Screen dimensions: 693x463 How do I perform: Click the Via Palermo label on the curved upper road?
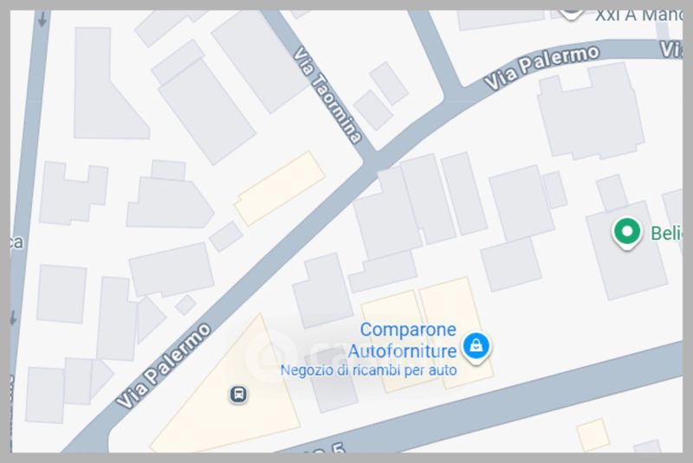541,68
